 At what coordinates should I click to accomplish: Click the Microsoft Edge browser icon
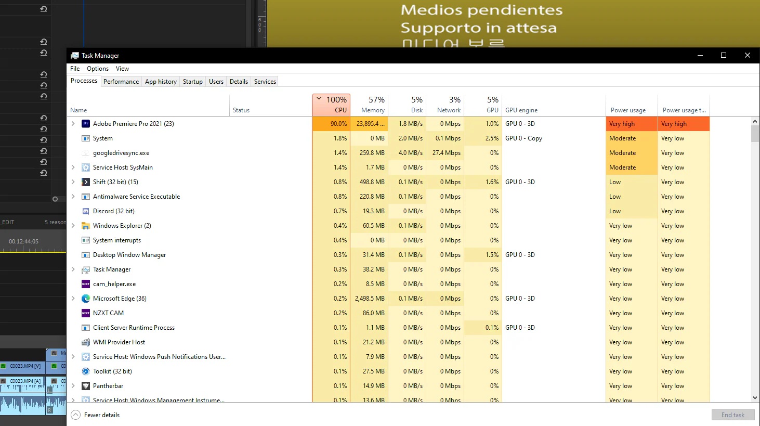pos(85,298)
